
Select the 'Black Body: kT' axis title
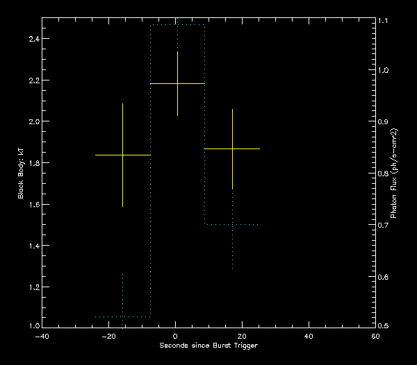[x=21, y=173]
